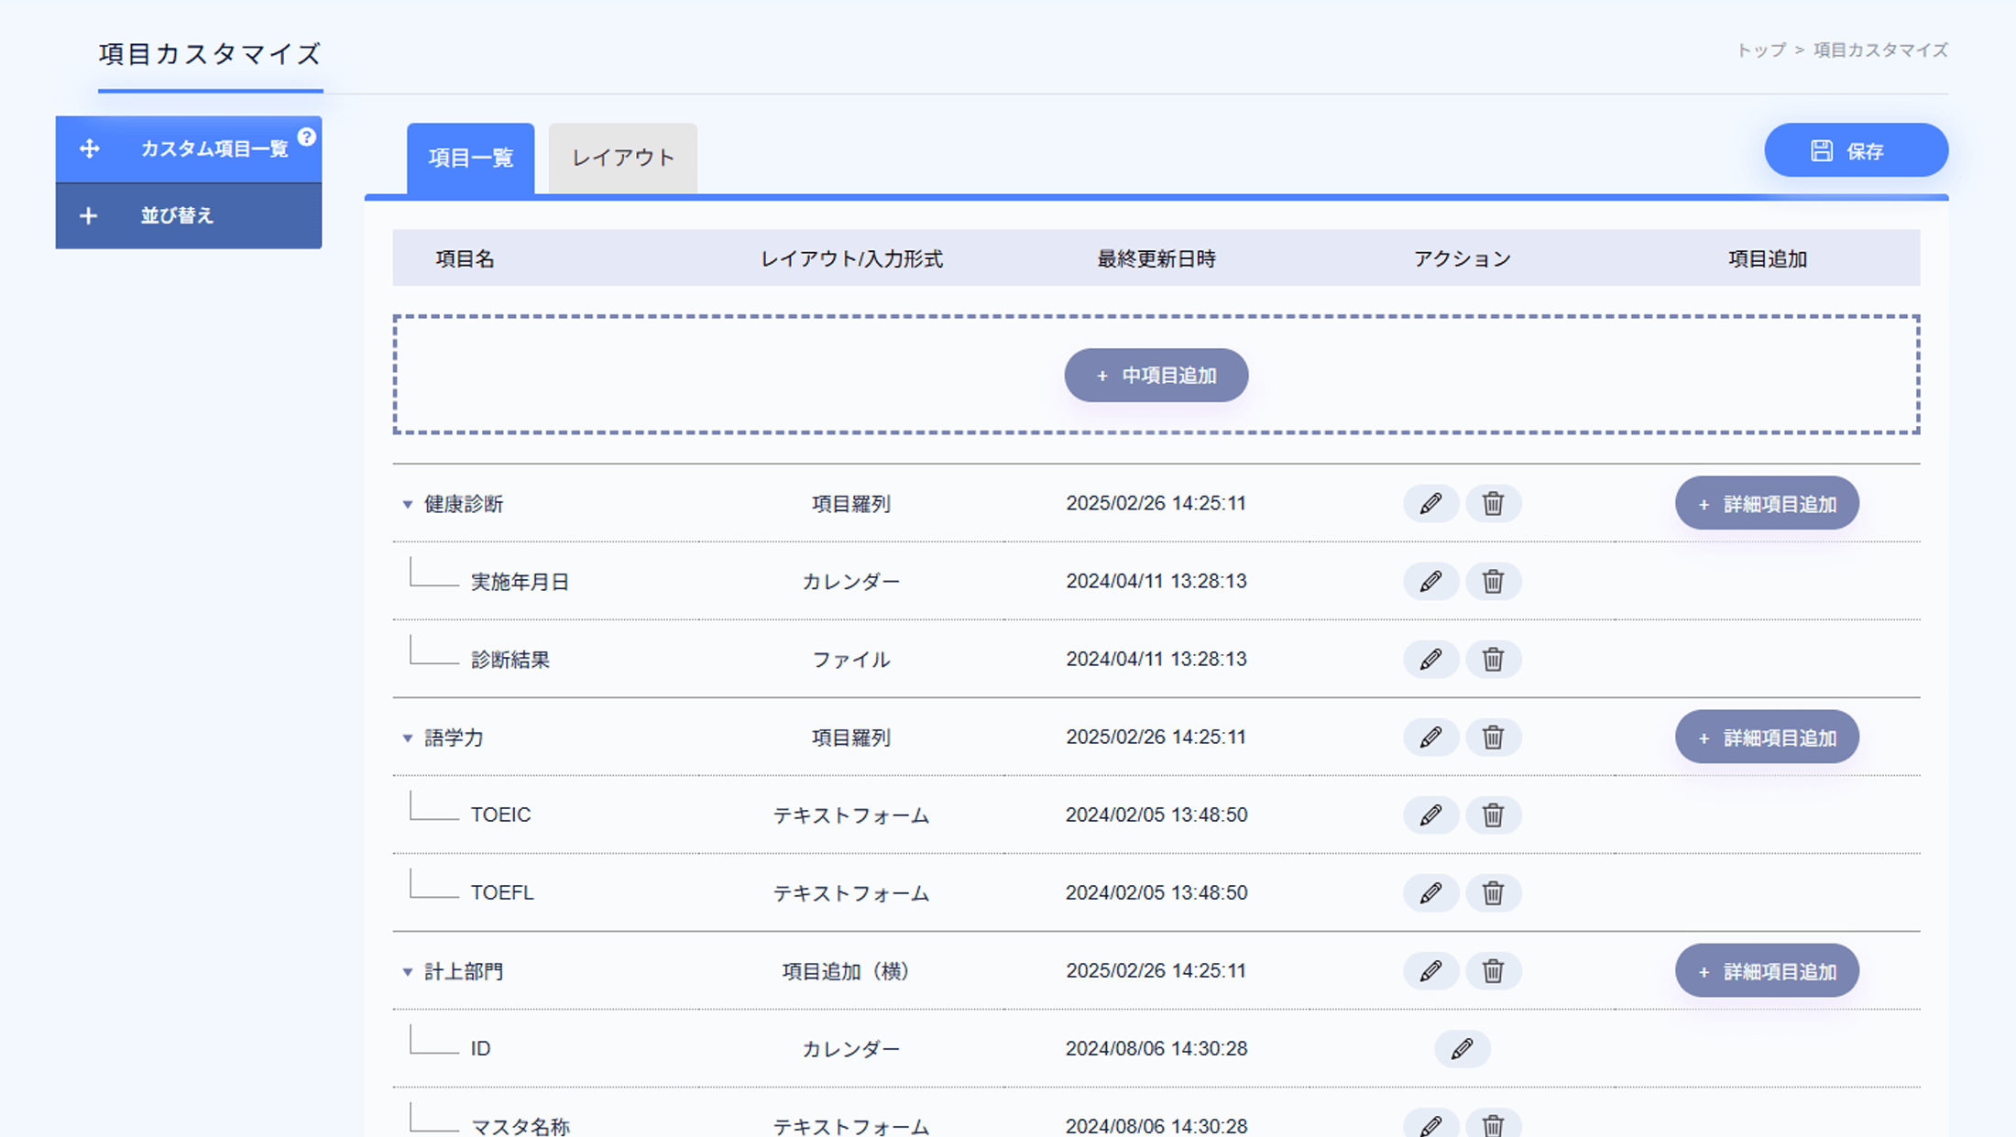Select the 項目一覧 tab
Viewport: 2016px width, 1137px height.
tap(470, 158)
